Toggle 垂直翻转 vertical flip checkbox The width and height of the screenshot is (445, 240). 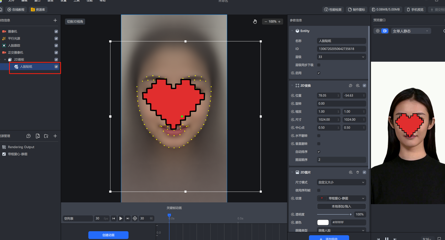click(319, 144)
